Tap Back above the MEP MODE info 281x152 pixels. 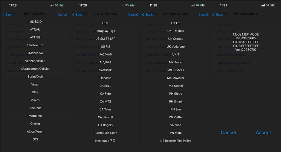pyautogui.click(x=218, y=15)
